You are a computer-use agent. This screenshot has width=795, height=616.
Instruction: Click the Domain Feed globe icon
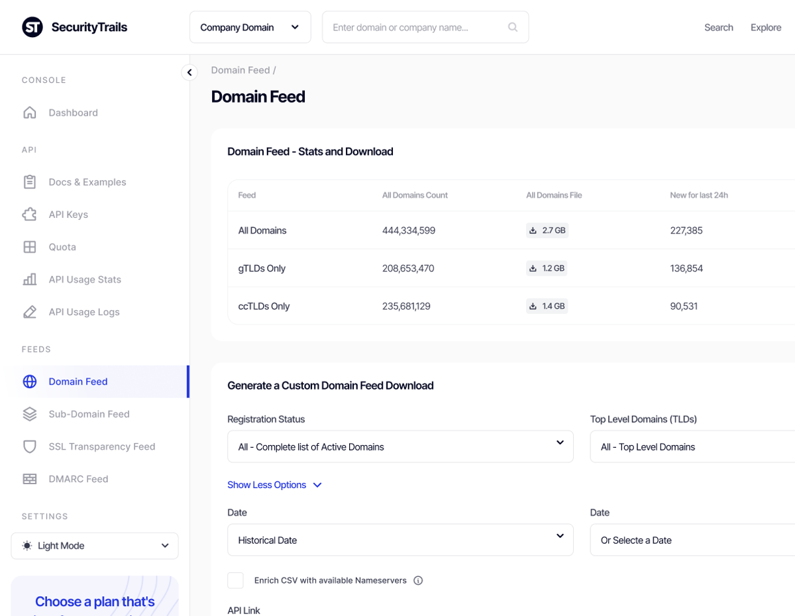(x=30, y=382)
